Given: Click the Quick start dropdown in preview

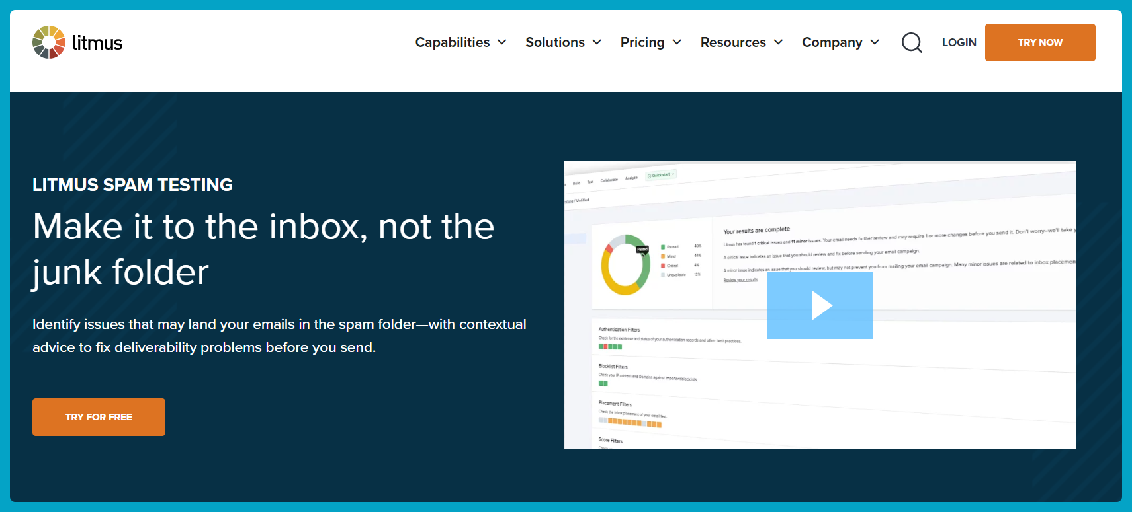Looking at the screenshot, I should [x=661, y=175].
